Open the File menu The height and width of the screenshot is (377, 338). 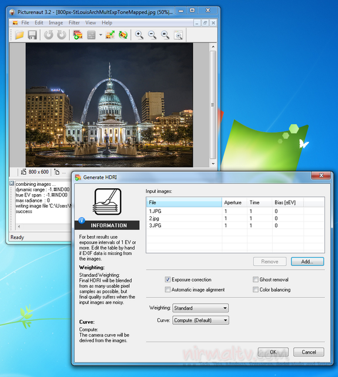[x=25, y=23]
